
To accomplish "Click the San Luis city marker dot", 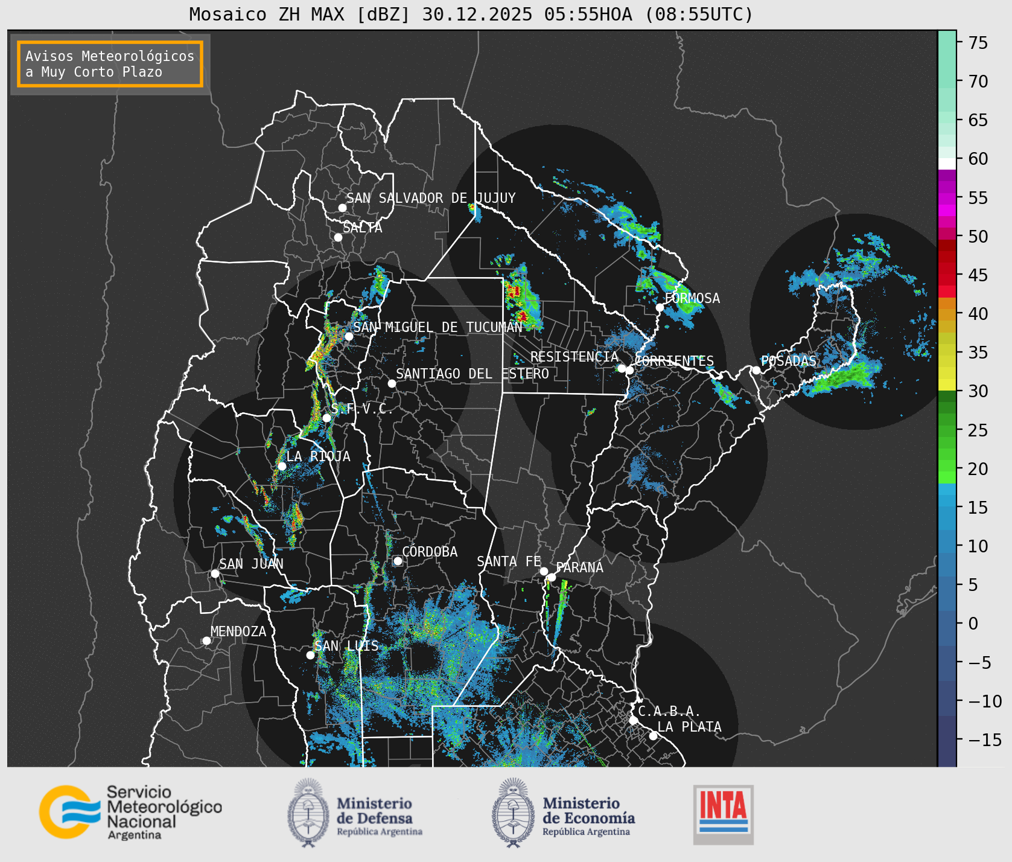I will tap(310, 655).
